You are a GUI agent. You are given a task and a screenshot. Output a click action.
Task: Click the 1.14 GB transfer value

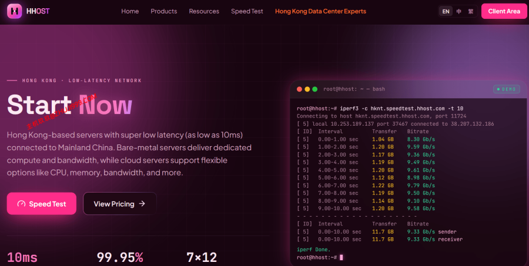click(383, 201)
